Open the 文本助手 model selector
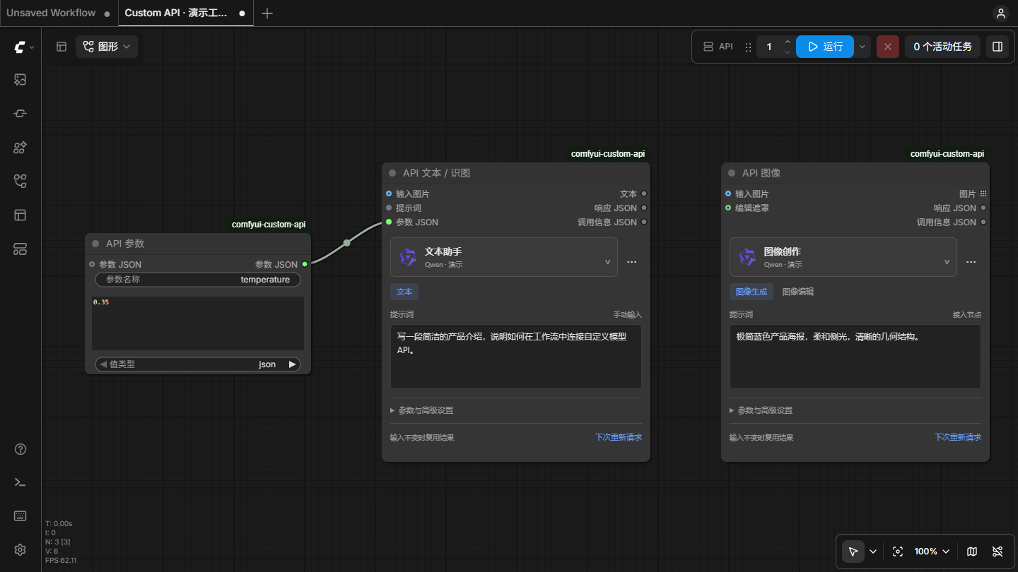Image resolution: width=1018 pixels, height=572 pixels. point(504,257)
